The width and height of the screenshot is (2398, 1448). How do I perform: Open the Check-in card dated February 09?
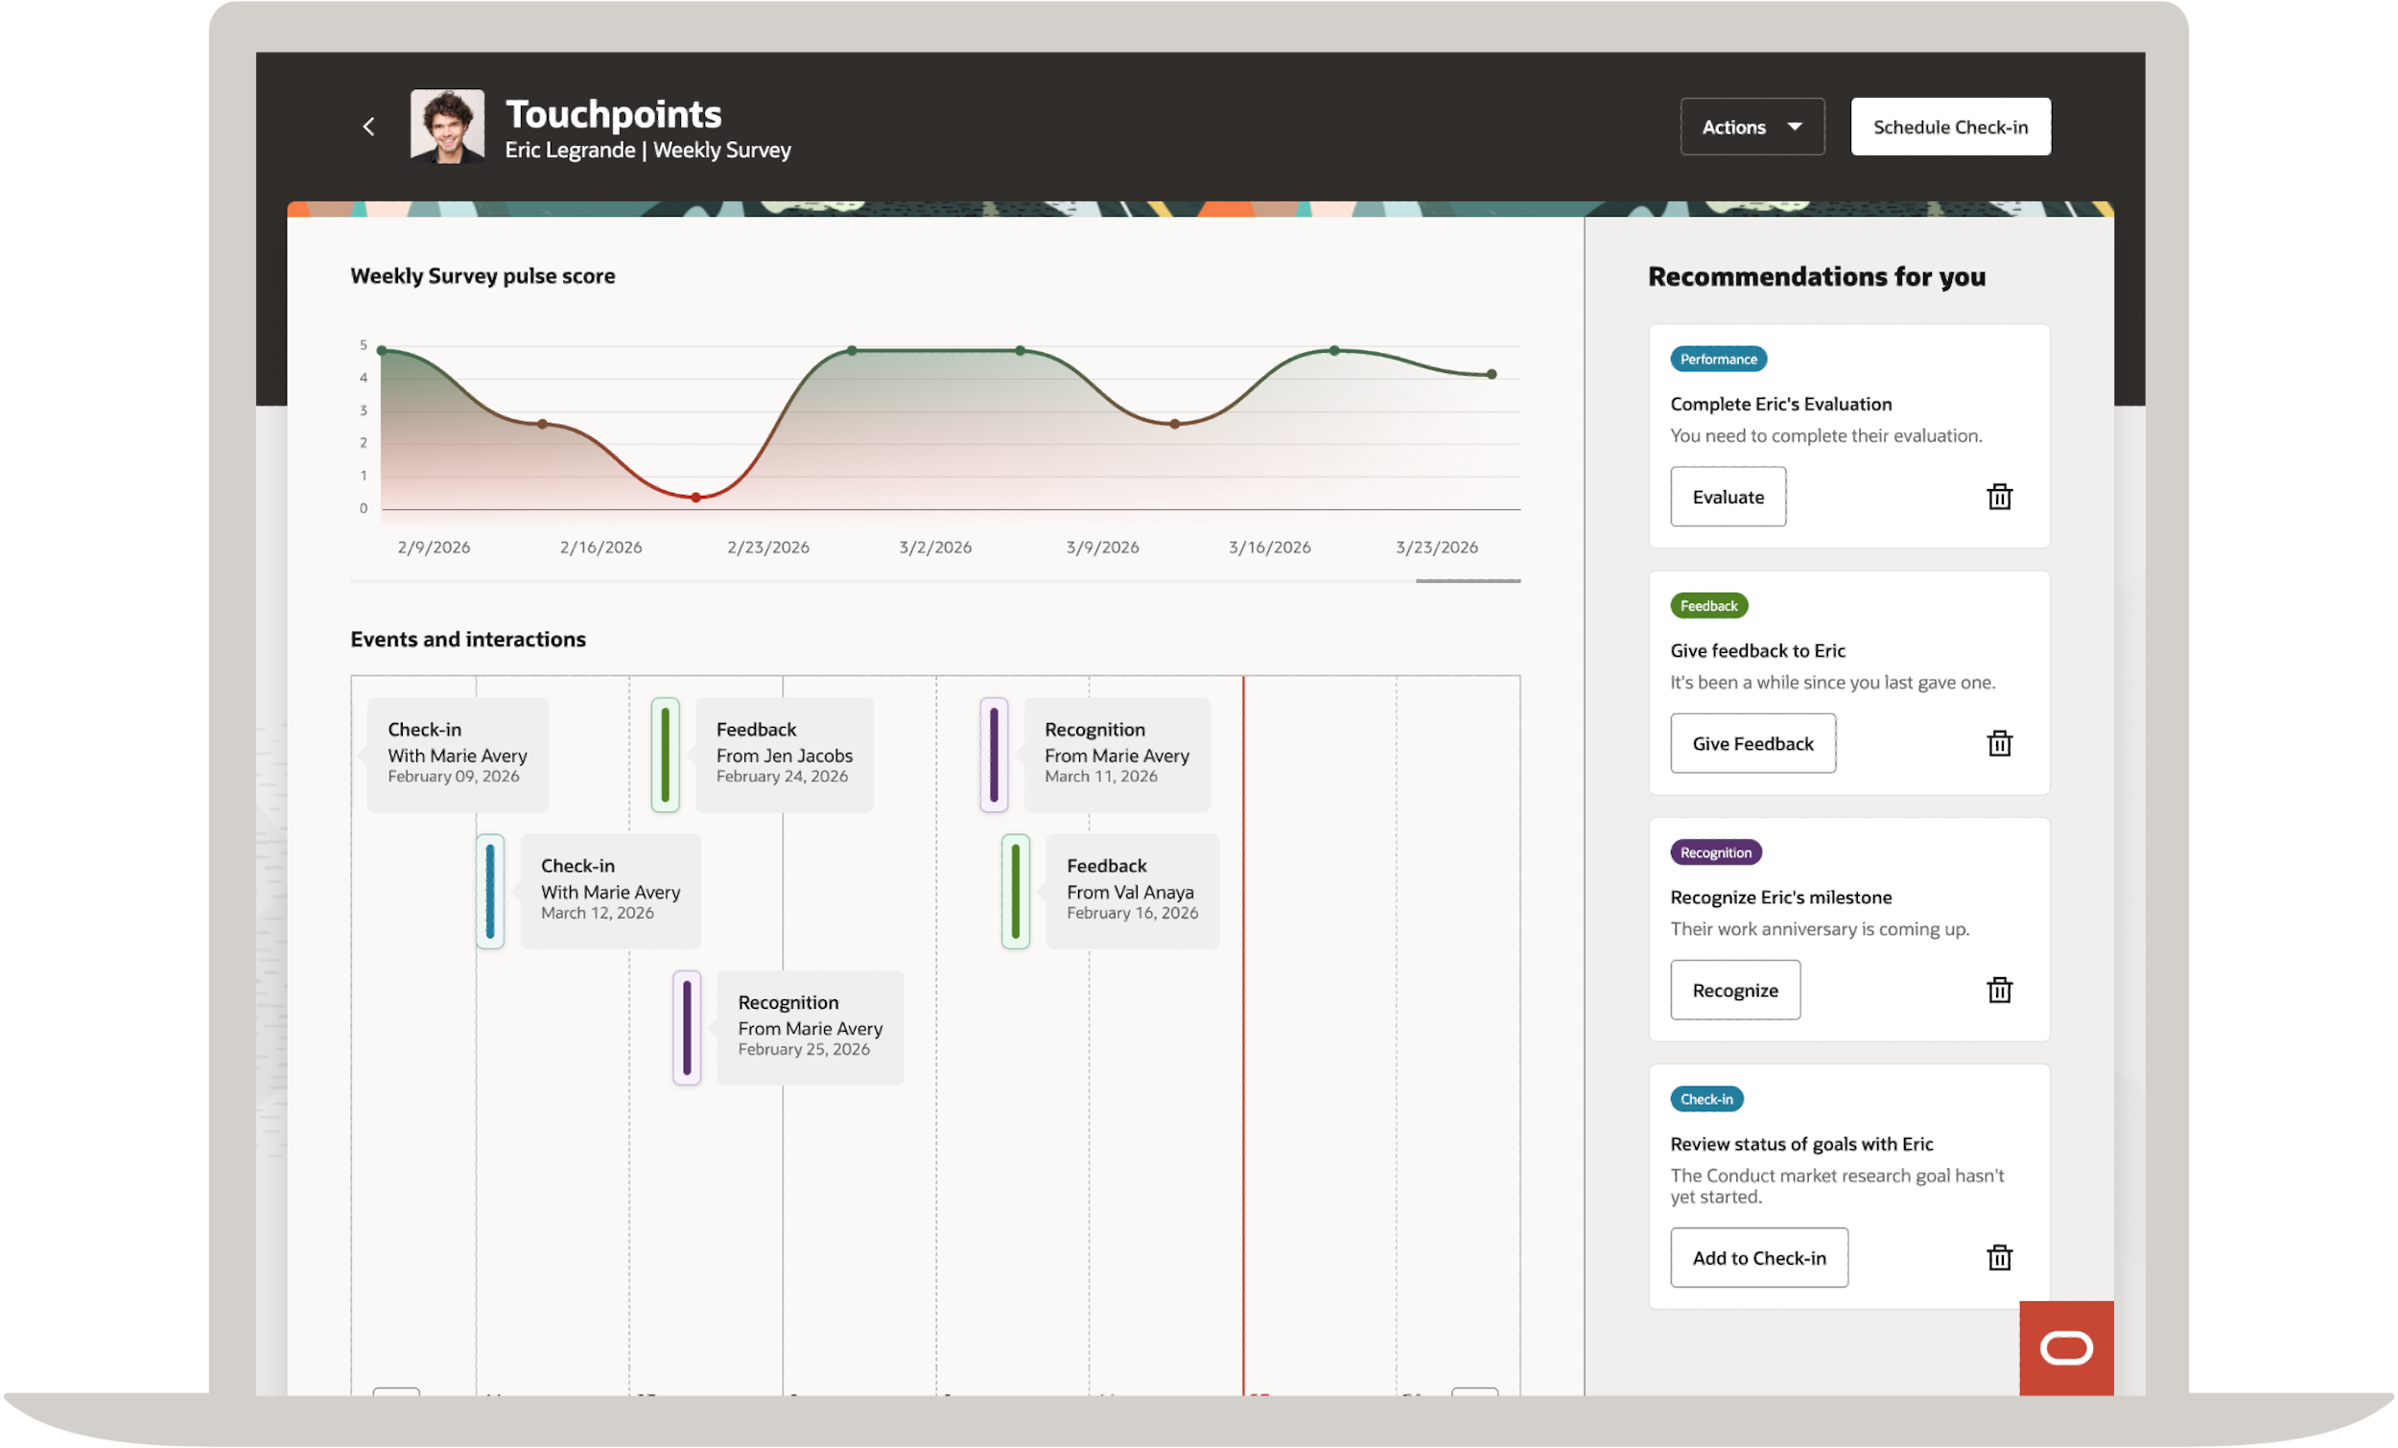click(458, 755)
